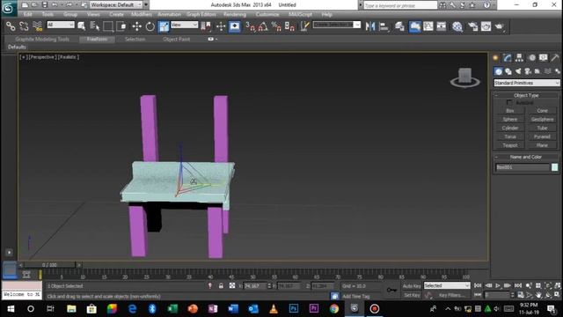Toggle Window/Crossing selection mode

coord(121,26)
